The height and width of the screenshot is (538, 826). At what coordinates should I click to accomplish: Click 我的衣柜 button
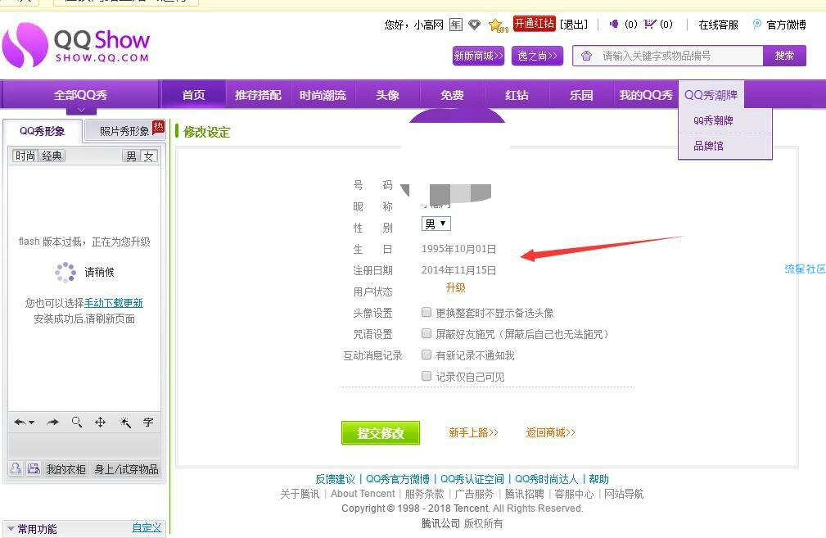(65, 468)
